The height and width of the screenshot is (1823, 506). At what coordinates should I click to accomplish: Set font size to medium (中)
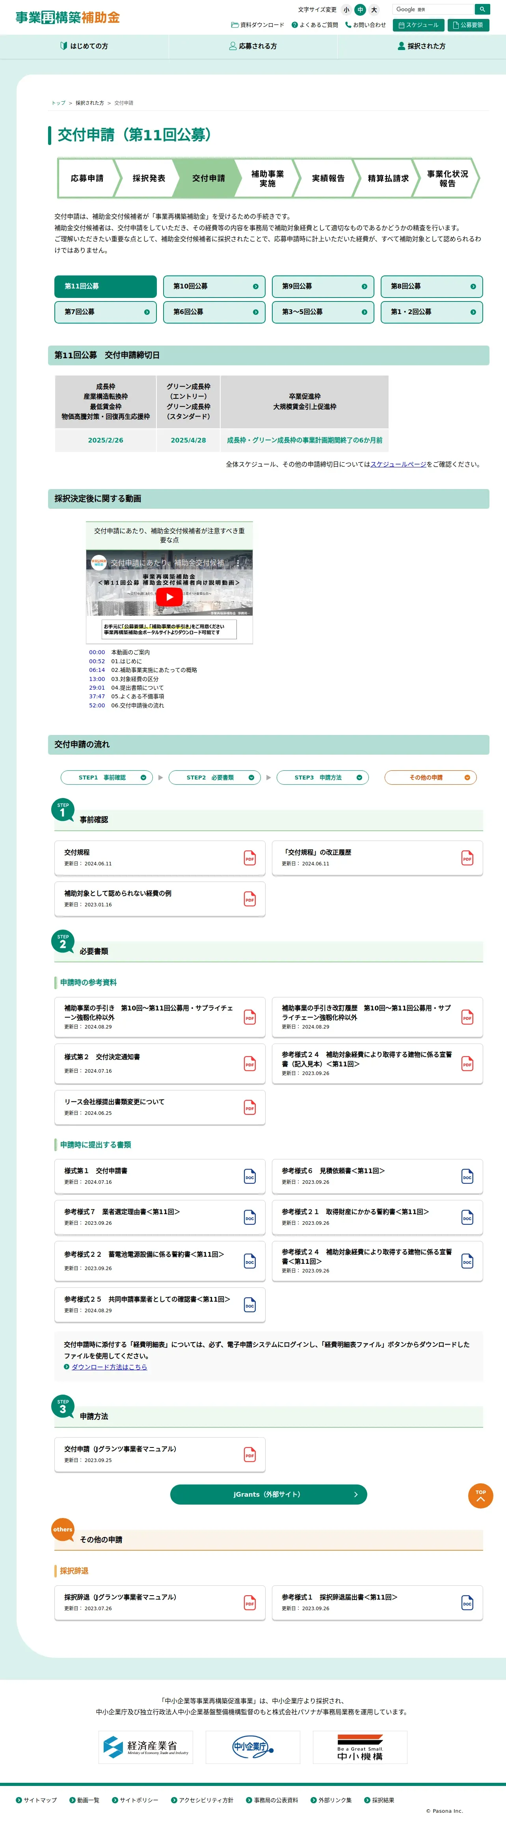coord(360,10)
